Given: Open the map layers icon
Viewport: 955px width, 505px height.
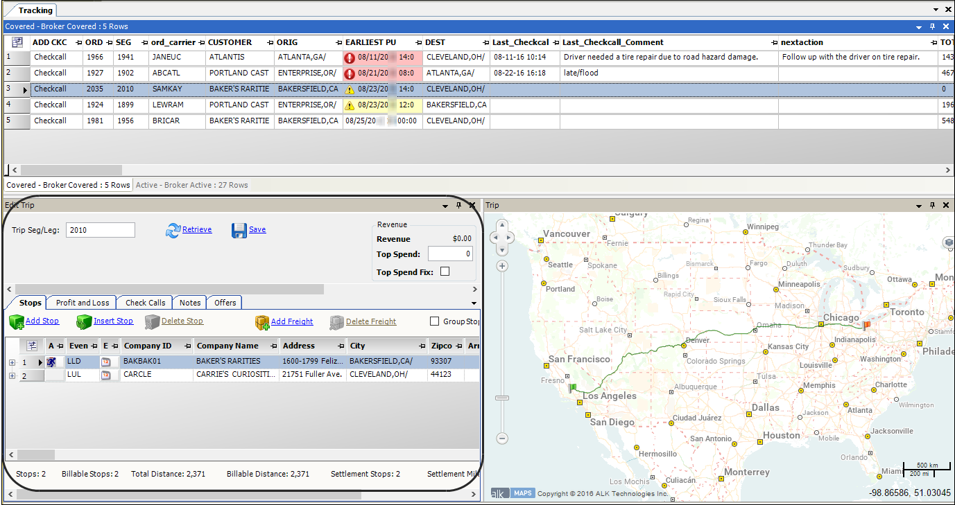Looking at the screenshot, I should pos(948,242).
